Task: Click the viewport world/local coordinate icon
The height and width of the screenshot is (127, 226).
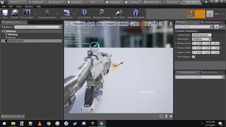Action: tap(156, 24)
